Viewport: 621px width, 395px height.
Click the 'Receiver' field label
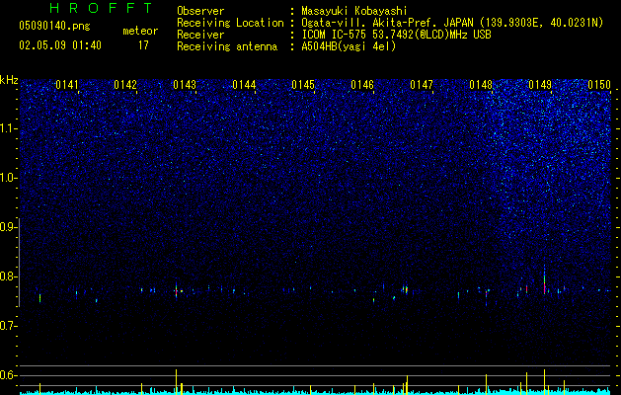(200, 35)
